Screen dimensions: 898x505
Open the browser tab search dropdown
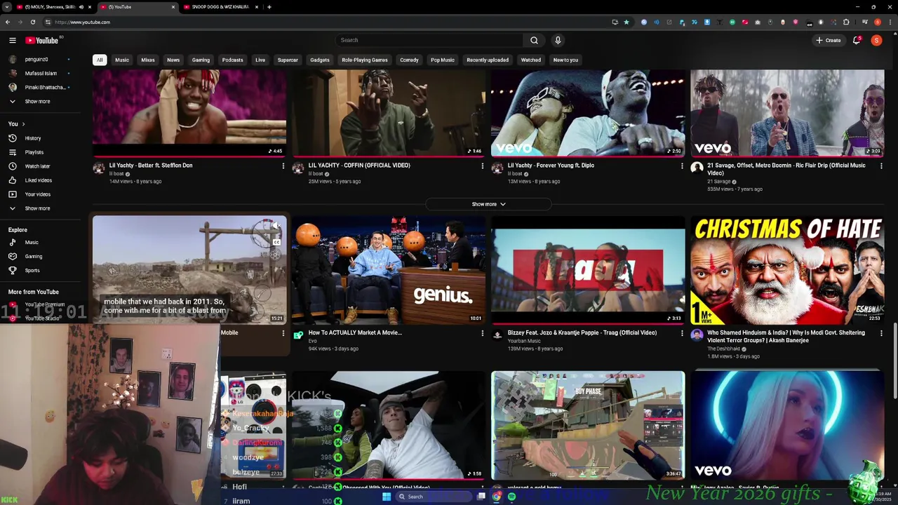pyautogui.click(x=7, y=7)
